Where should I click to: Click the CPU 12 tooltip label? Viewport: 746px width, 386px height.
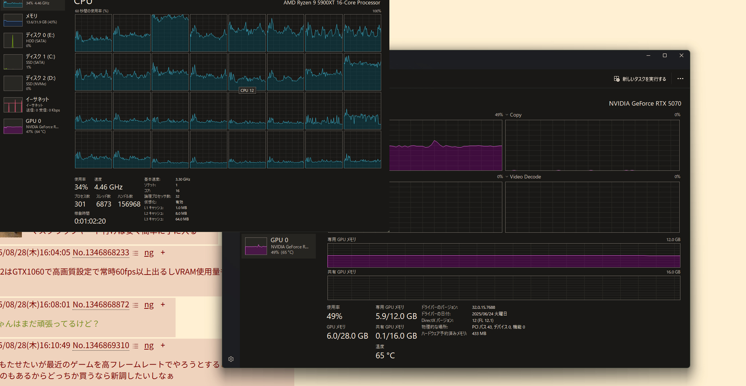[247, 90]
